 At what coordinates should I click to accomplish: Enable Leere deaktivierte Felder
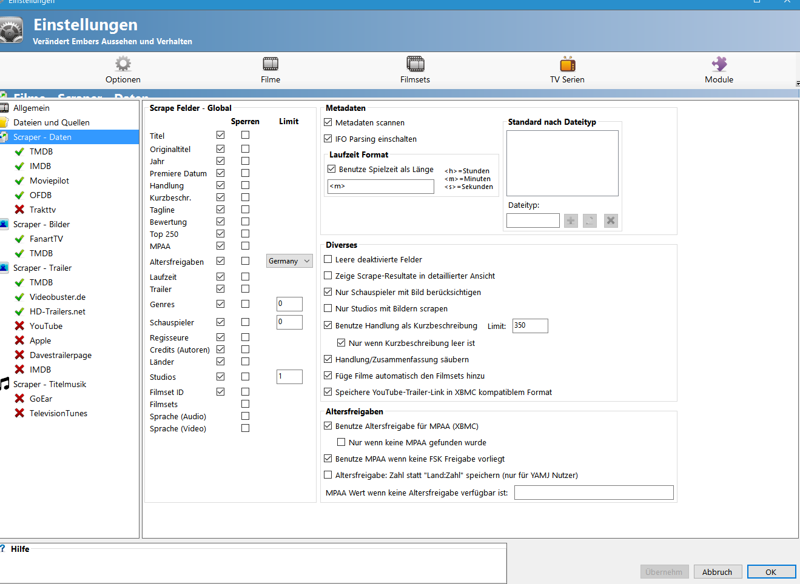point(328,259)
